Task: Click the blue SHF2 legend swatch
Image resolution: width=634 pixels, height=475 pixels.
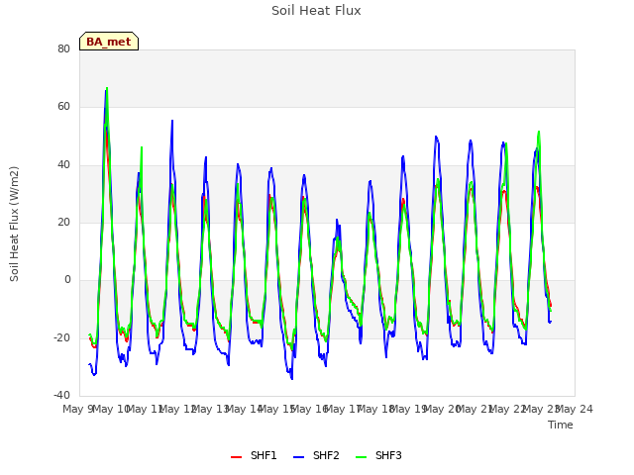Action: click(299, 457)
